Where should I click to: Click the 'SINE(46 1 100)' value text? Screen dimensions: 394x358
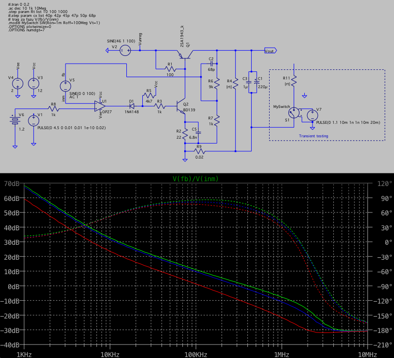tap(122, 41)
